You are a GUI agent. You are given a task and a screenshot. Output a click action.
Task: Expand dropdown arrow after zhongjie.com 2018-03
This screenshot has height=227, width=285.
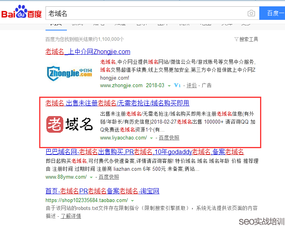pos(169,86)
